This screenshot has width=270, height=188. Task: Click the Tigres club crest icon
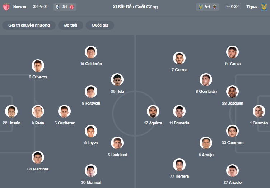pyautogui.click(x=264, y=7)
